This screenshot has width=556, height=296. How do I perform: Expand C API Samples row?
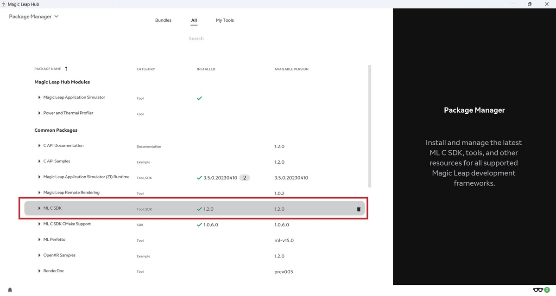tap(39, 161)
